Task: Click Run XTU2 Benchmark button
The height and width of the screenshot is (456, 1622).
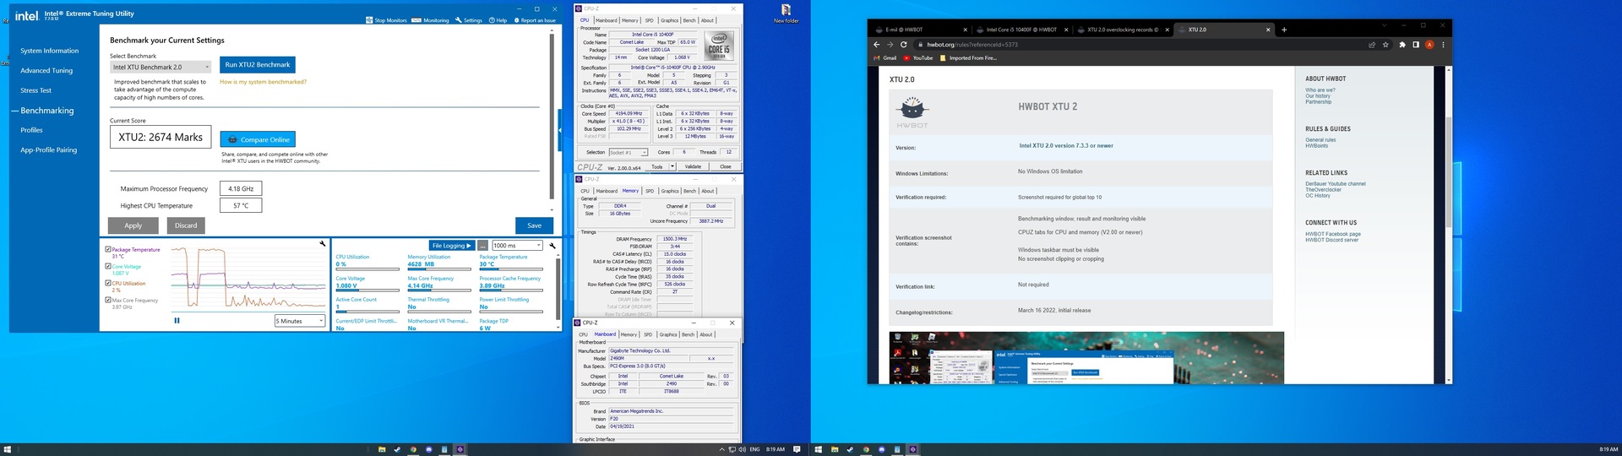Action: pos(258,64)
